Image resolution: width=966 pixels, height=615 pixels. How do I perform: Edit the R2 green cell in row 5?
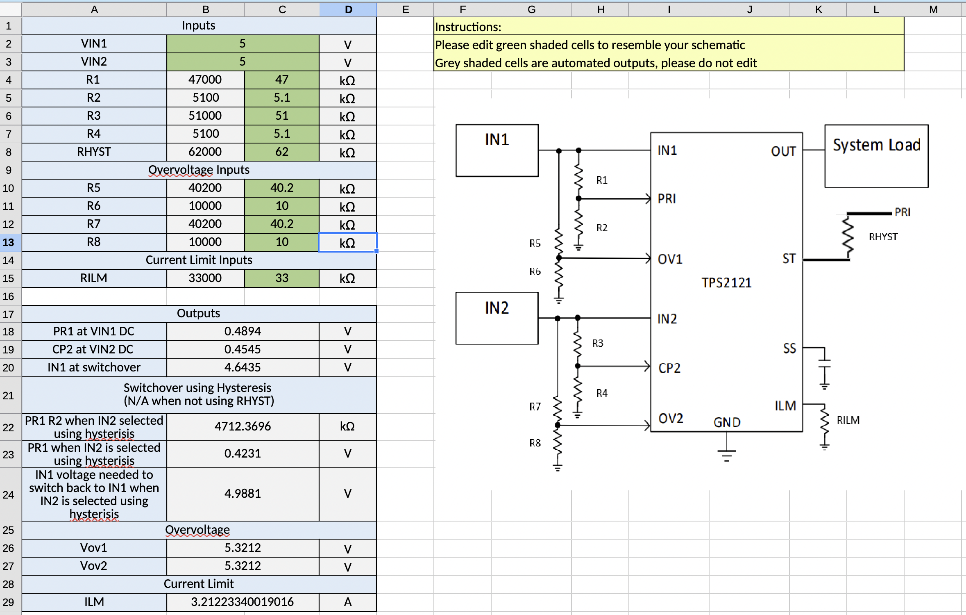point(281,98)
